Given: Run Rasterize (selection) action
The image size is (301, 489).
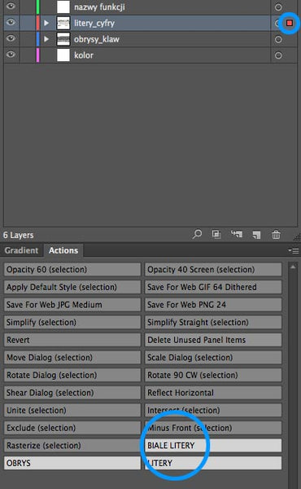Looking at the screenshot, I should pyautogui.click(x=72, y=445).
